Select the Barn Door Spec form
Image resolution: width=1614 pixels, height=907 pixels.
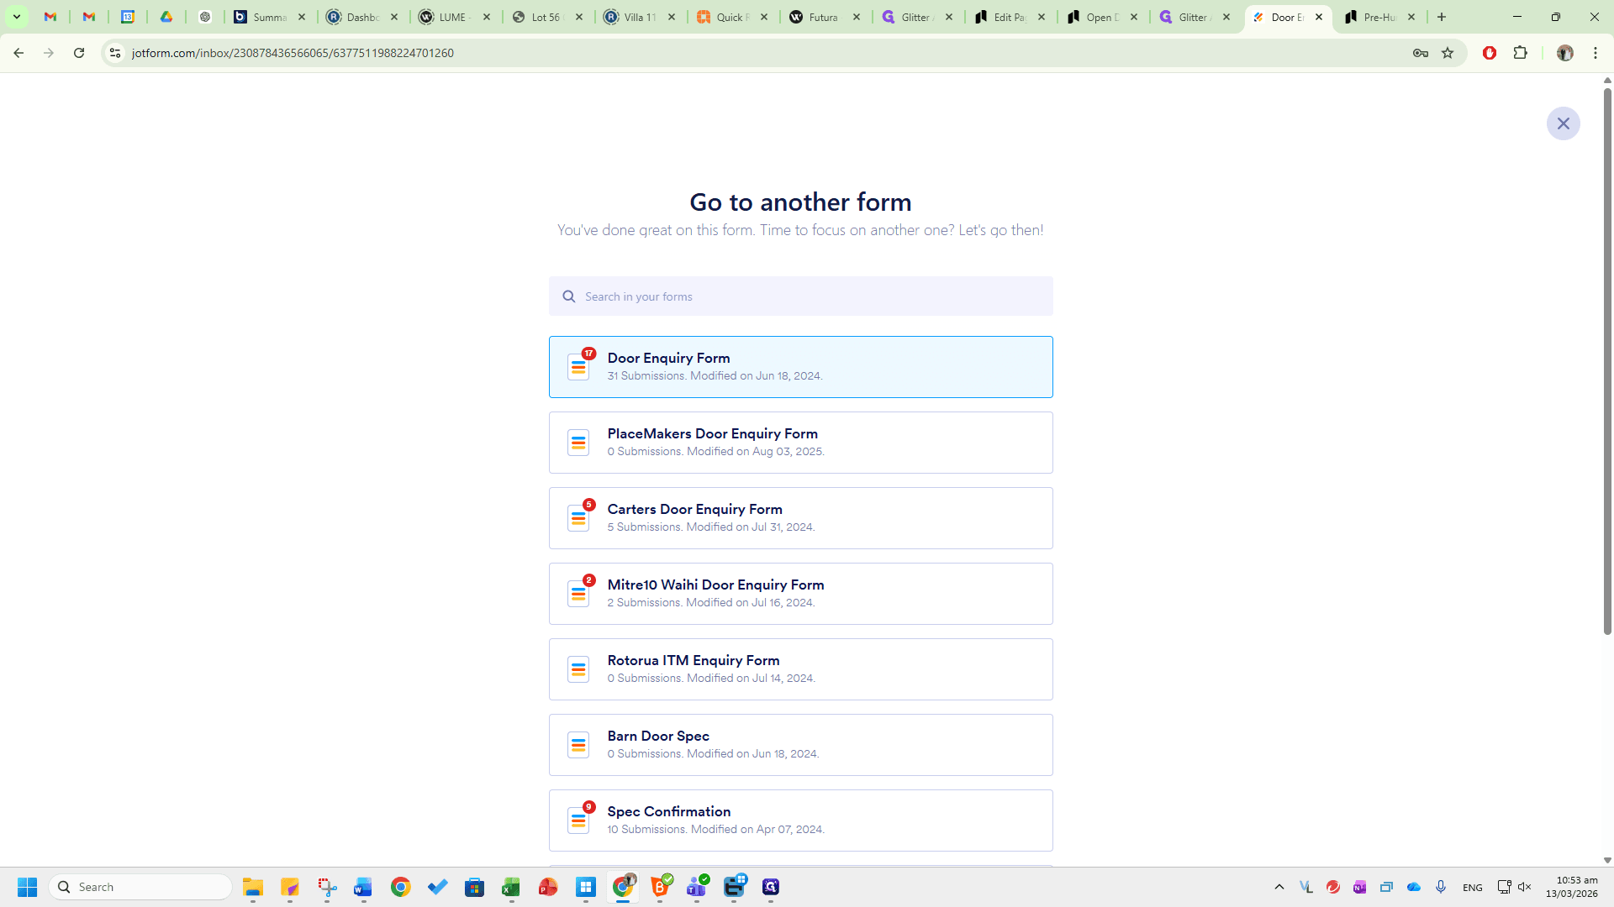tap(800, 745)
